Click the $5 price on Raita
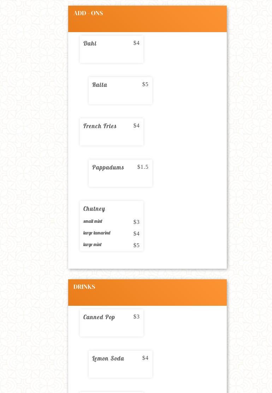 point(145,84)
